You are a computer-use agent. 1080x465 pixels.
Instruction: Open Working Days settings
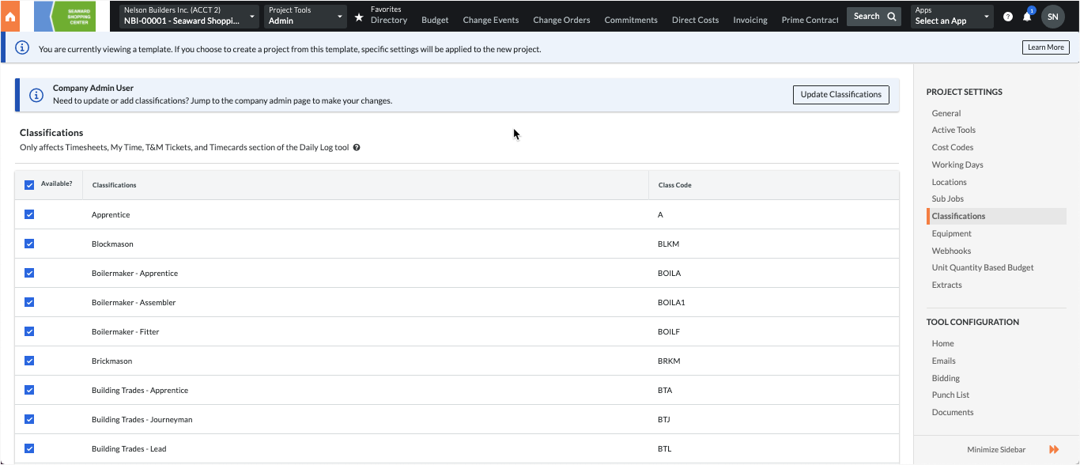[957, 165]
